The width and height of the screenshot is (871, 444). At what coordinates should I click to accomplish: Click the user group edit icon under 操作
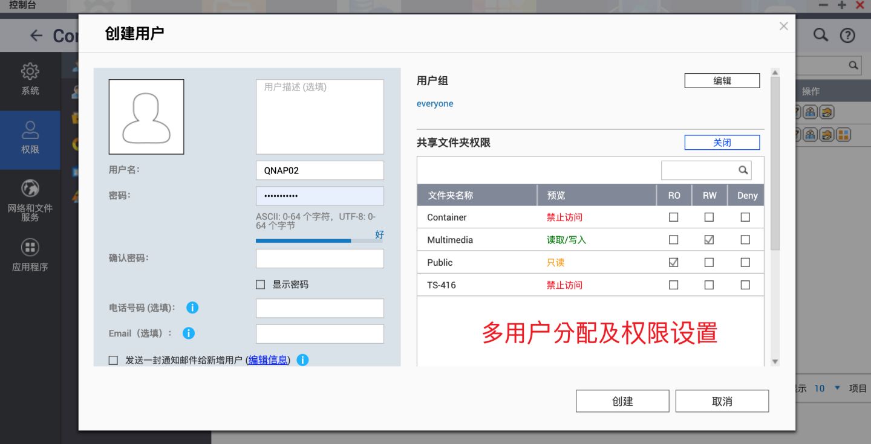(811, 112)
